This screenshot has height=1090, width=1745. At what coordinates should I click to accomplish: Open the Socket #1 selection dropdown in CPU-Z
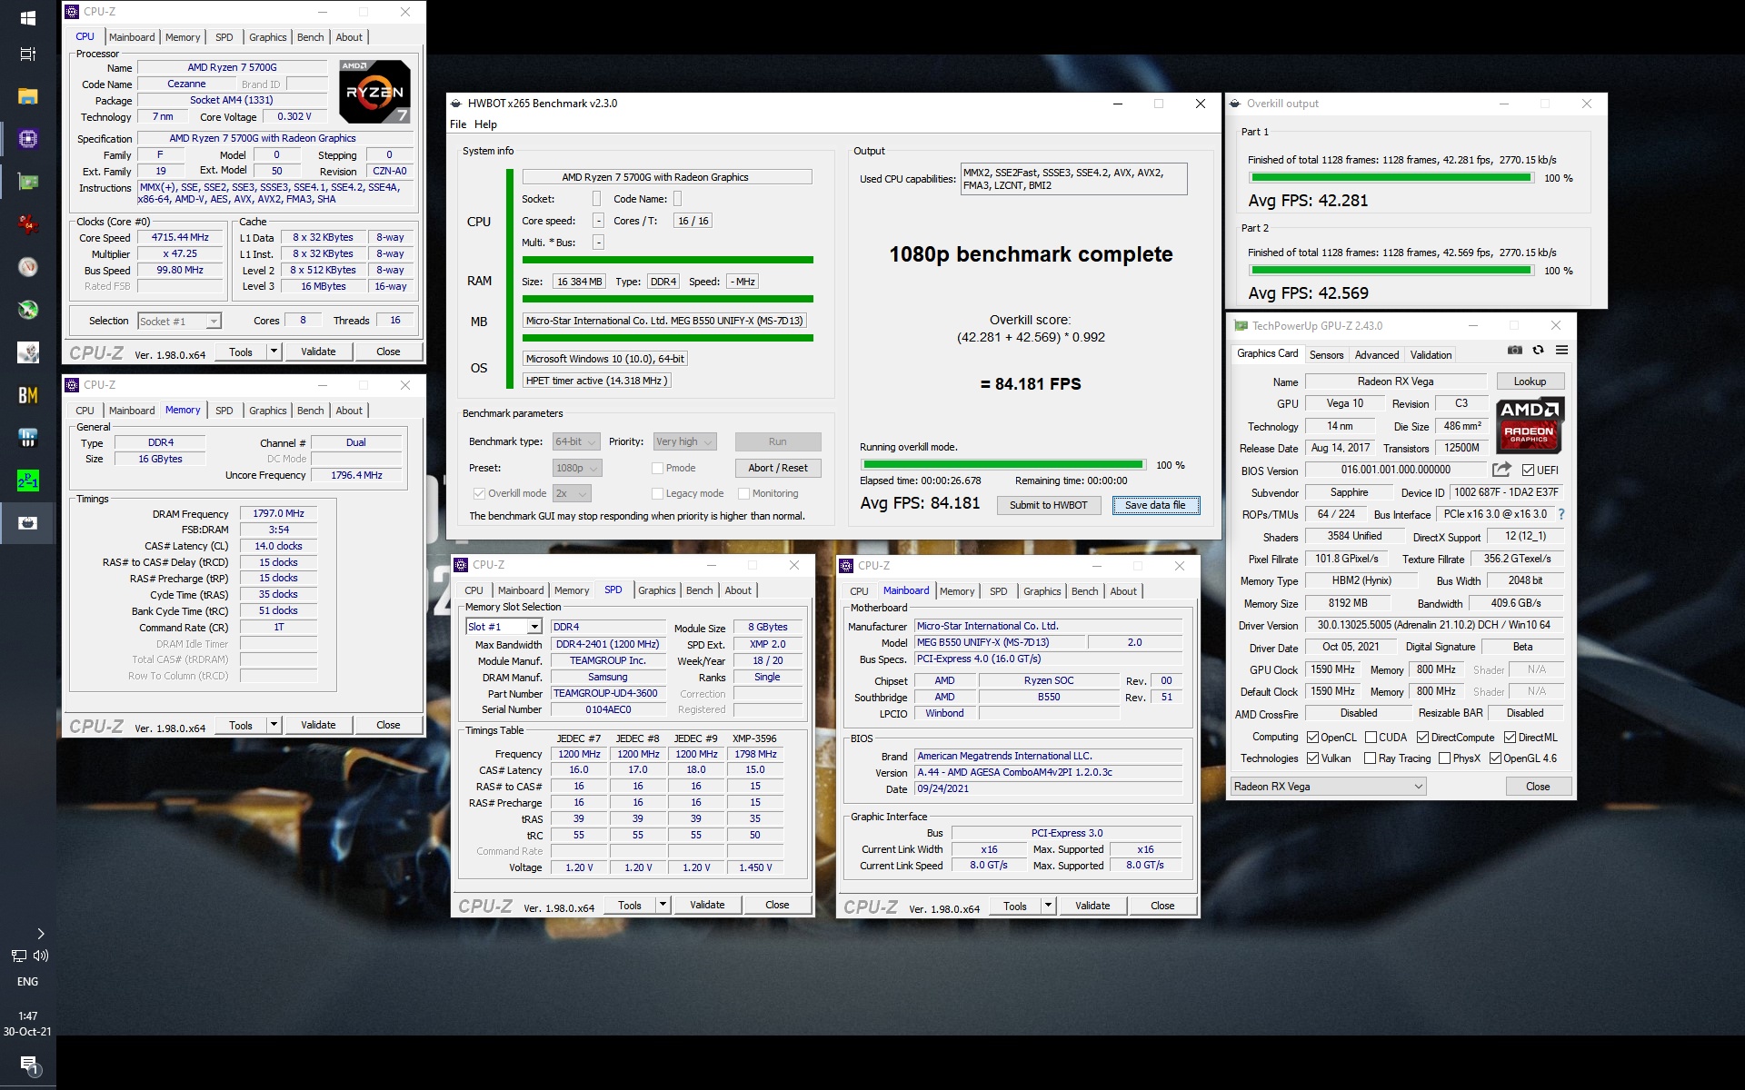pyautogui.click(x=179, y=322)
